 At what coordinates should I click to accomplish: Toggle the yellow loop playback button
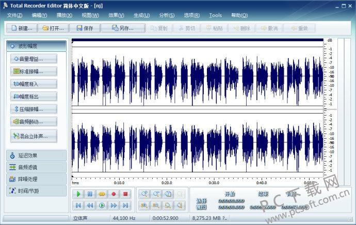[x=102, y=194]
